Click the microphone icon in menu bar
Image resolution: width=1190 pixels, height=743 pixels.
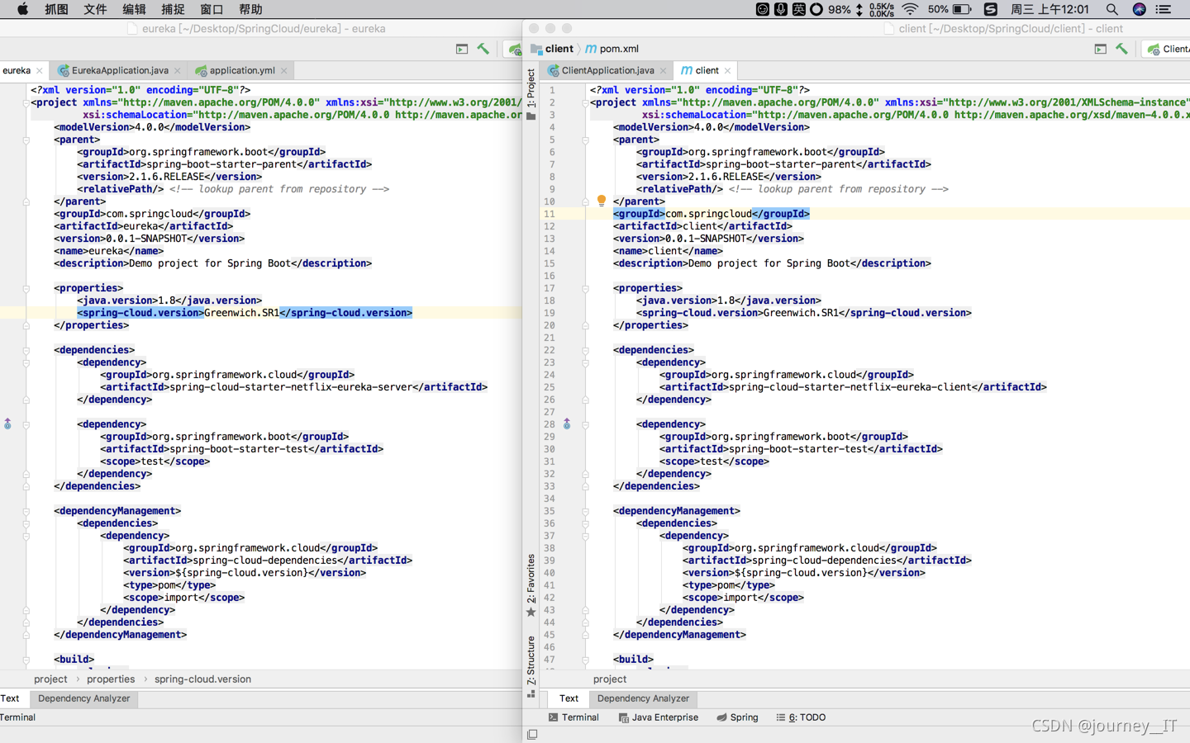[781, 9]
